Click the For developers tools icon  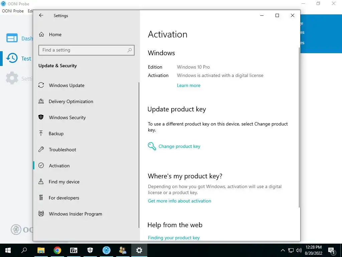point(41,197)
